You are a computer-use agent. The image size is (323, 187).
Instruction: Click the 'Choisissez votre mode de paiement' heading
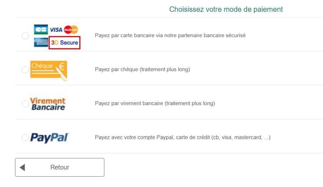click(226, 9)
